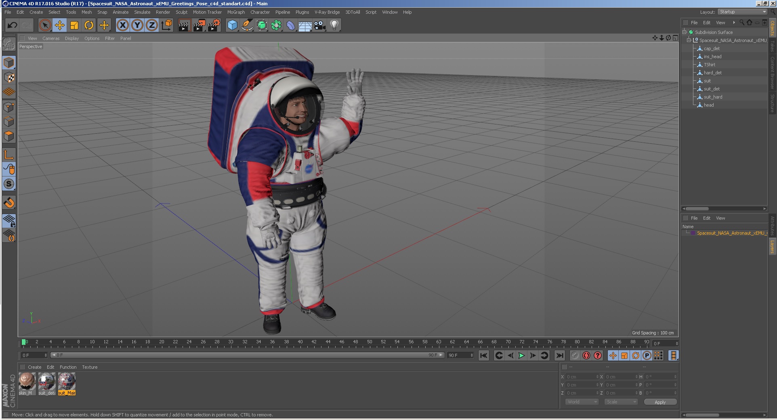777x420 pixels.
Task: Click Make Editable icon in left toolbar
Action: (x=9, y=44)
